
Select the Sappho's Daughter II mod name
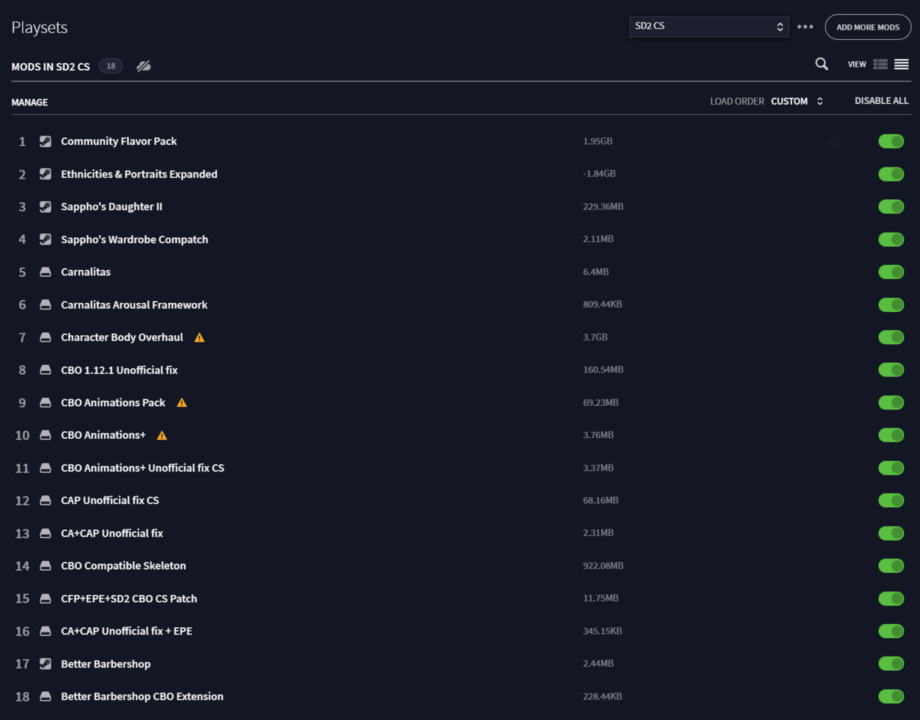pos(111,207)
